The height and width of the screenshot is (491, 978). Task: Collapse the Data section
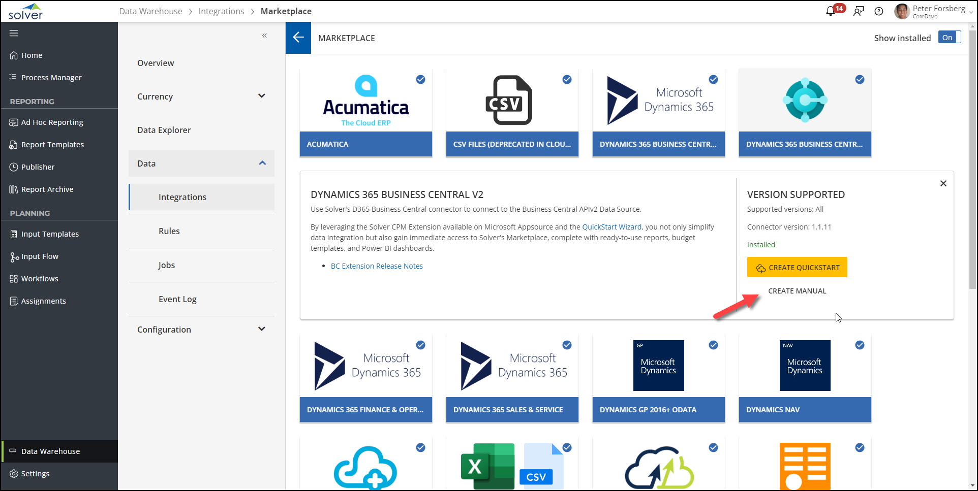click(x=262, y=163)
